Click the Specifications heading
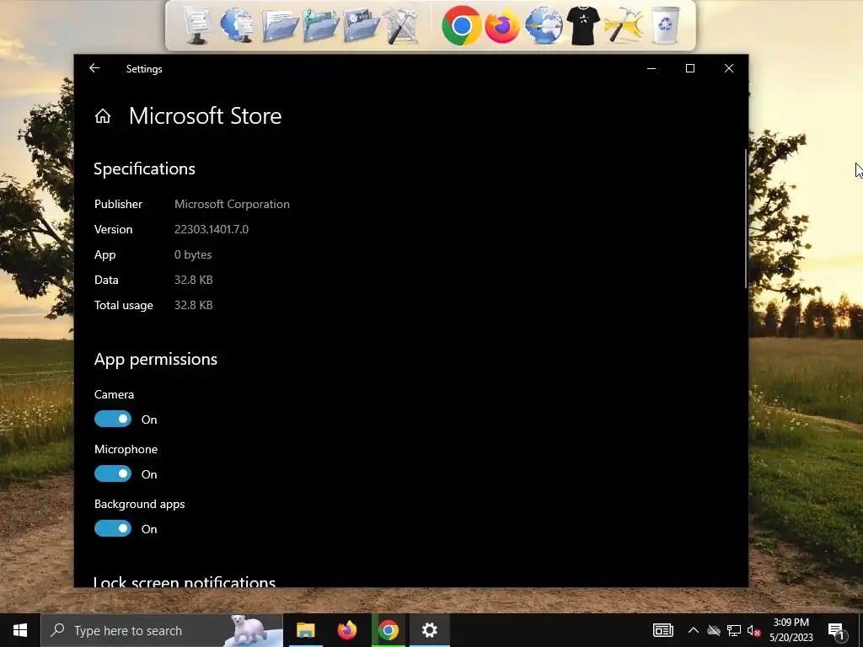Viewport: 863px width, 647px height. click(x=144, y=168)
